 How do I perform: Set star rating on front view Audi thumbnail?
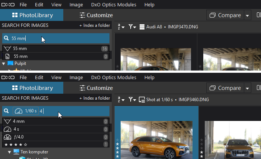point(201,148)
